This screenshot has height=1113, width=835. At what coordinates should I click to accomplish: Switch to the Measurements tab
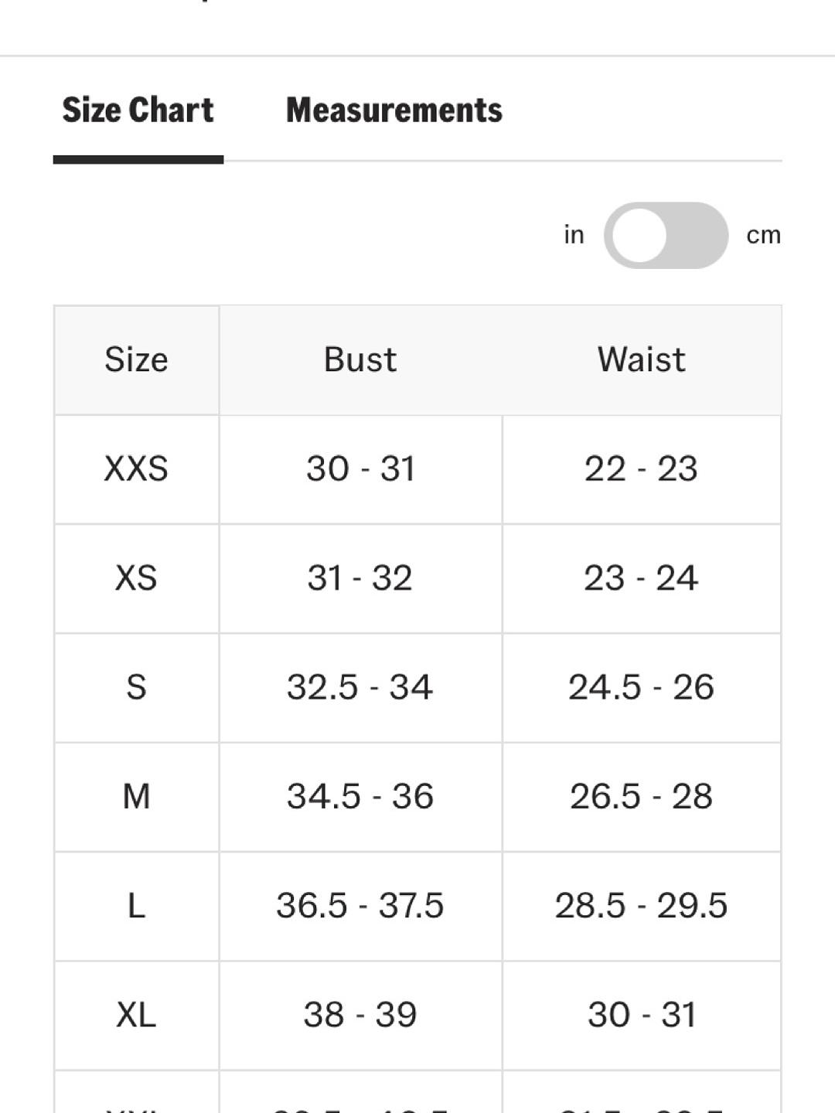coord(394,110)
